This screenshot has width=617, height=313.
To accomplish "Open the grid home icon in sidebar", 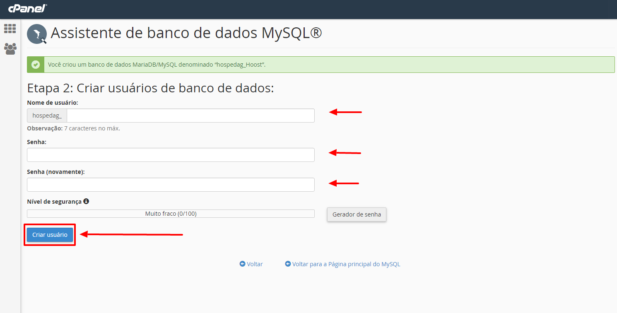I will (x=10, y=29).
